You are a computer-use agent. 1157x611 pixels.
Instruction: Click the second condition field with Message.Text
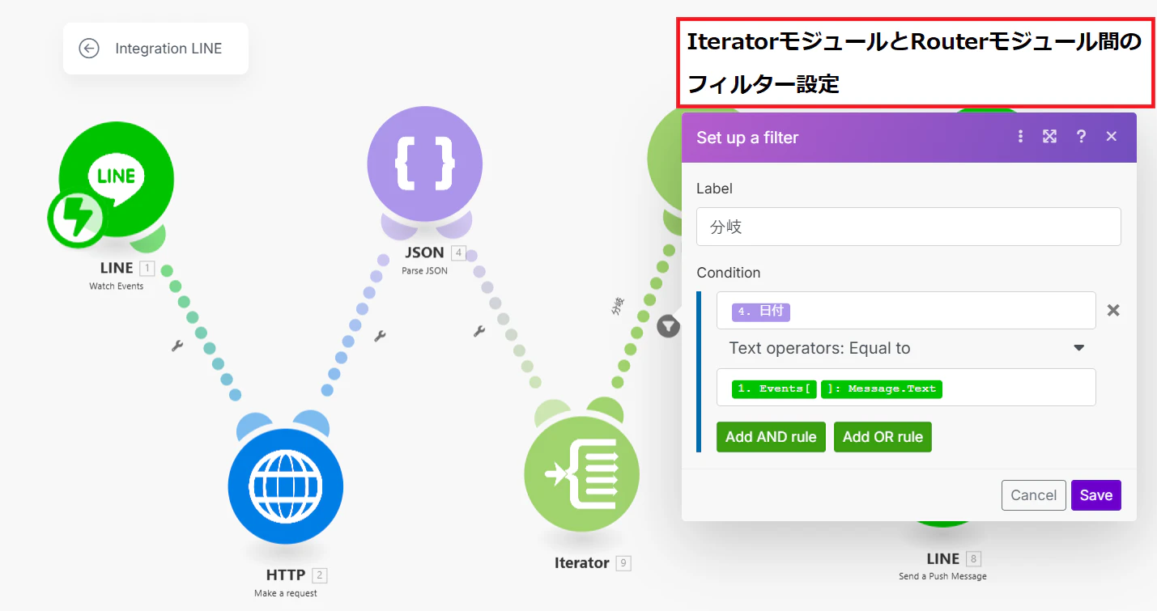click(906, 387)
